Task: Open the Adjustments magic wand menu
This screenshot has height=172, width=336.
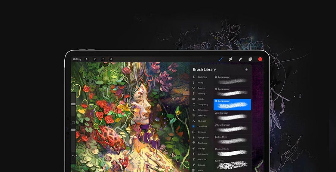Action: pyautogui.click(x=94, y=59)
